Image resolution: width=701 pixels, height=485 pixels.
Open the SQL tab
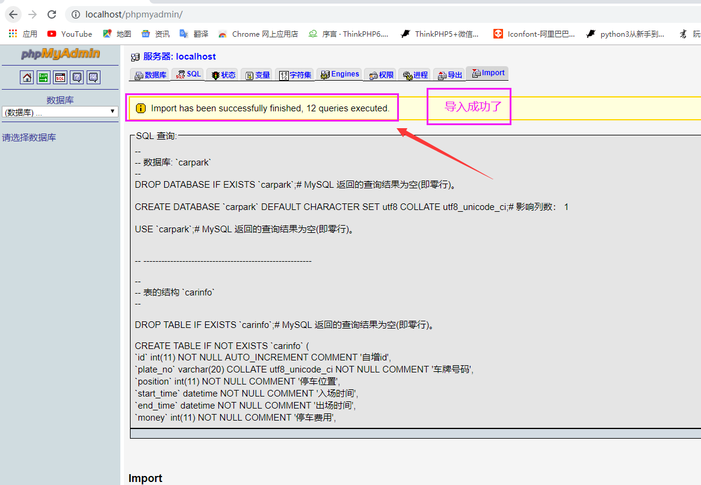(x=188, y=73)
